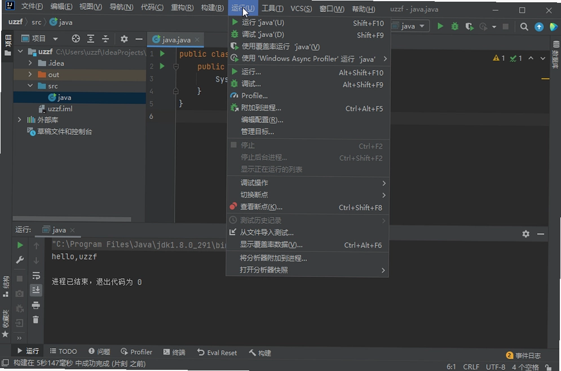
Task: Choose Profile... menu item
Action: tap(308, 95)
